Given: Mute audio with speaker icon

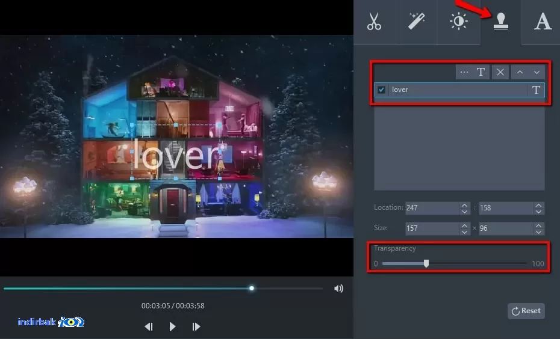Looking at the screenshot, I should tap(338, 289).
